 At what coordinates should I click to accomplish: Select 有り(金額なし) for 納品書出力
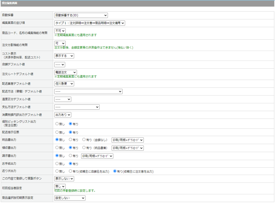click(x=84, y=140)
